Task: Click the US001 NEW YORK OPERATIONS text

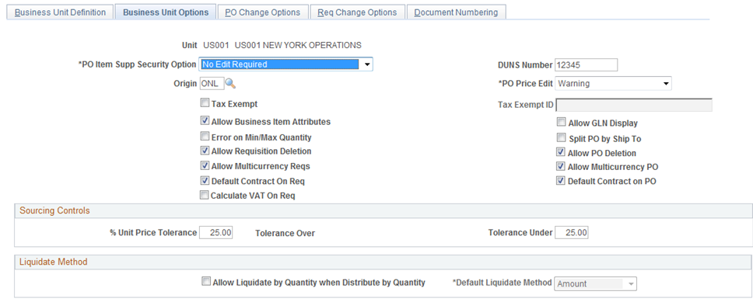Action: (298, 45)
